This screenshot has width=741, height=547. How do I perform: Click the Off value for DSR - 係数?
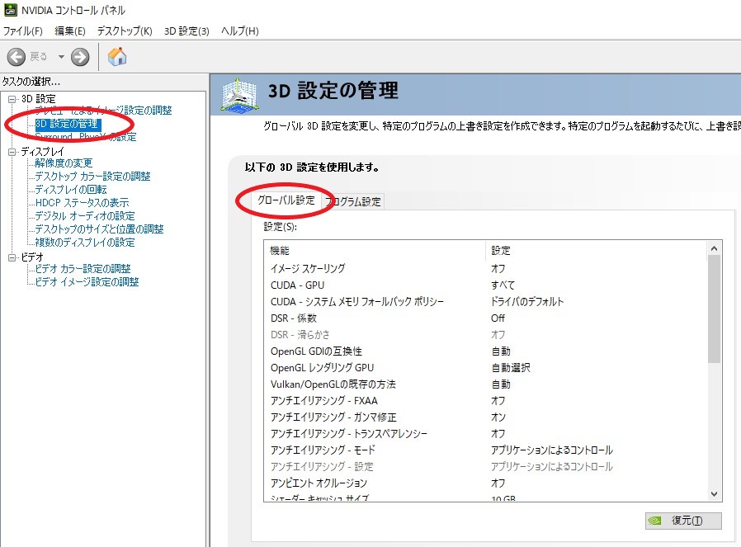(498, 318)
